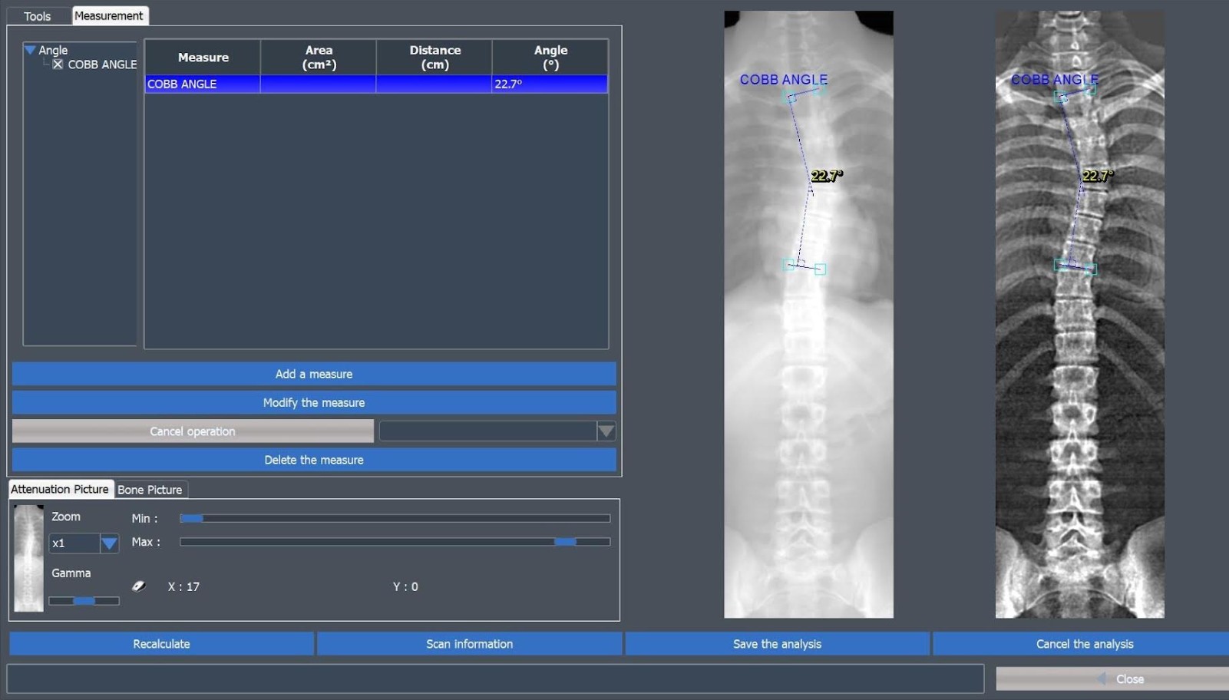
Task: Click COBB ANGLE label on attenuation image
Action: (x=783, y=79)
